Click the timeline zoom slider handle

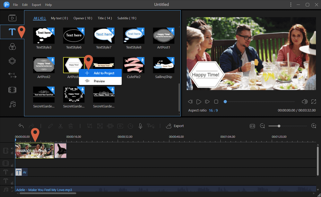[279, 126]
